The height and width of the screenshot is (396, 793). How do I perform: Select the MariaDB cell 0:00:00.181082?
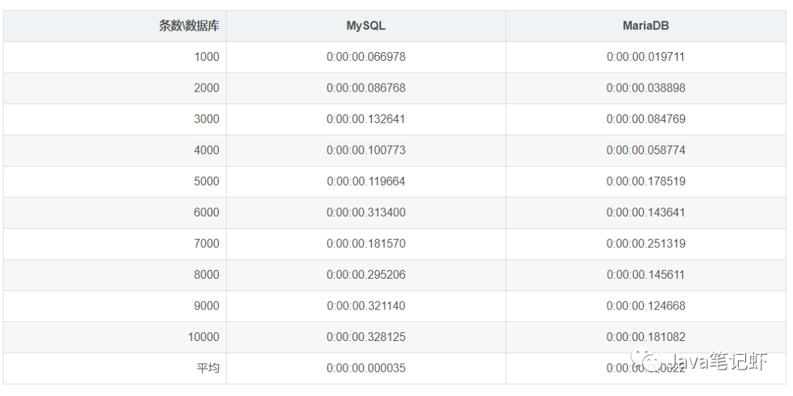tap(645, 337)
